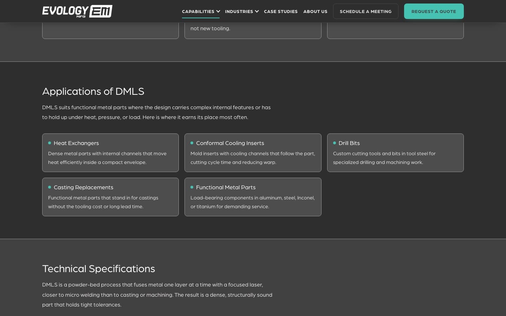Click the 'not new tooling.' text
Viewport: 506px width, 316px height.
210,28
